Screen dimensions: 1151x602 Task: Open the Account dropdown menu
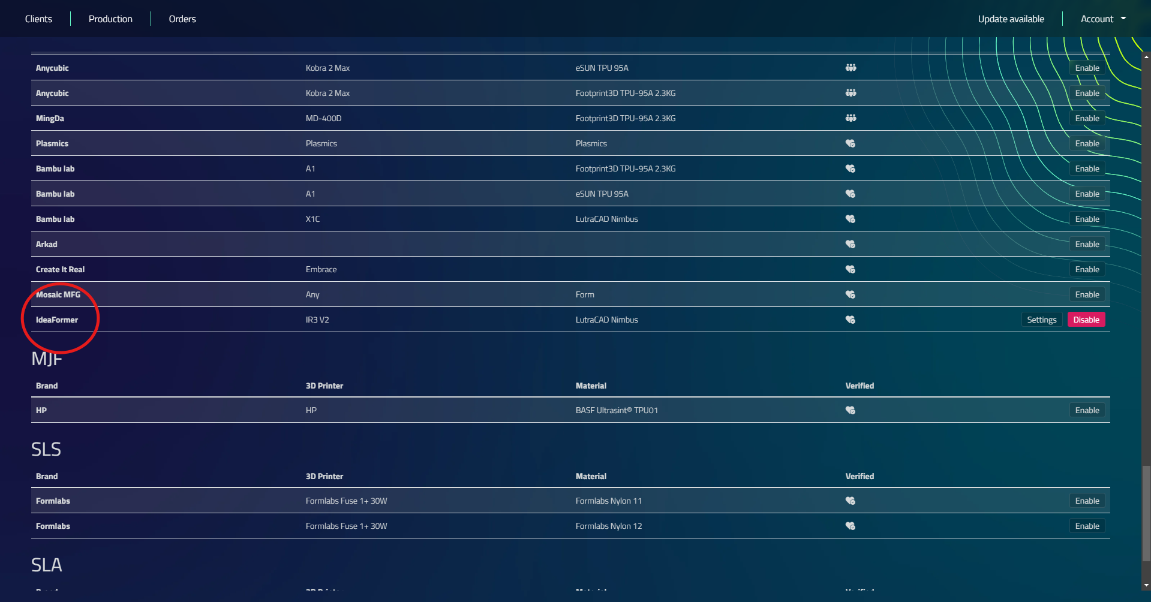click(1103, 19)
